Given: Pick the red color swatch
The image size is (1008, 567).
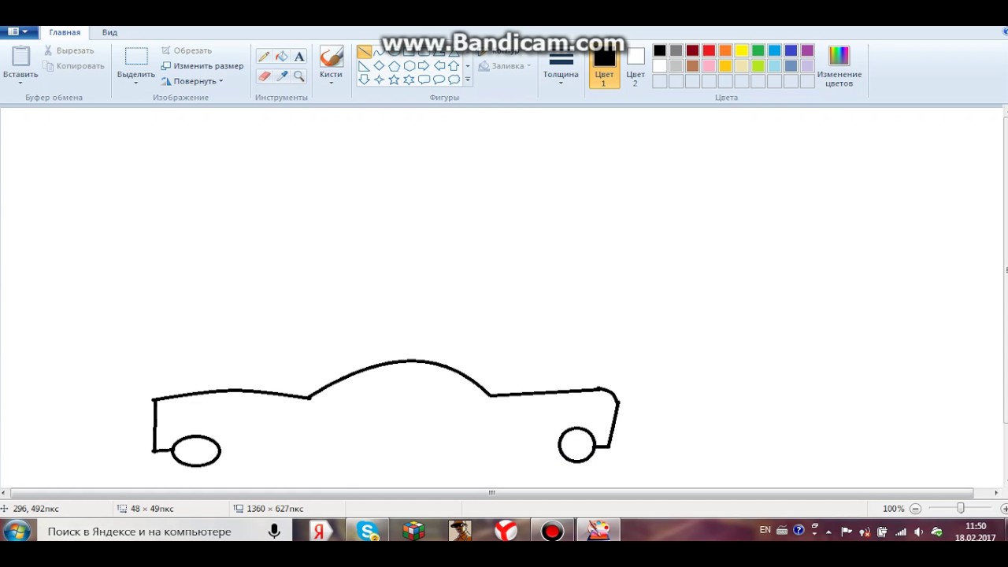Looking at the screenshot, I should (709, 51).
